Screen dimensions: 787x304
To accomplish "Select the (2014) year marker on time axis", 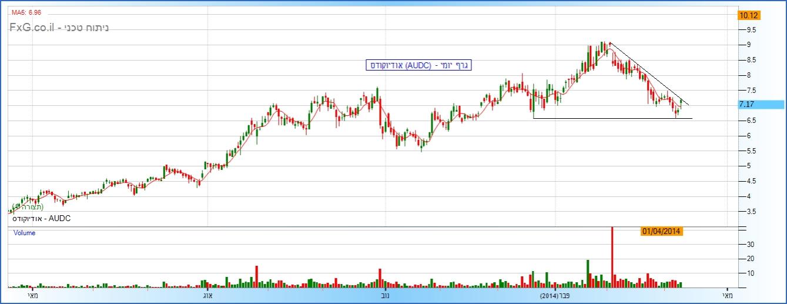I will tap(551, 296).
